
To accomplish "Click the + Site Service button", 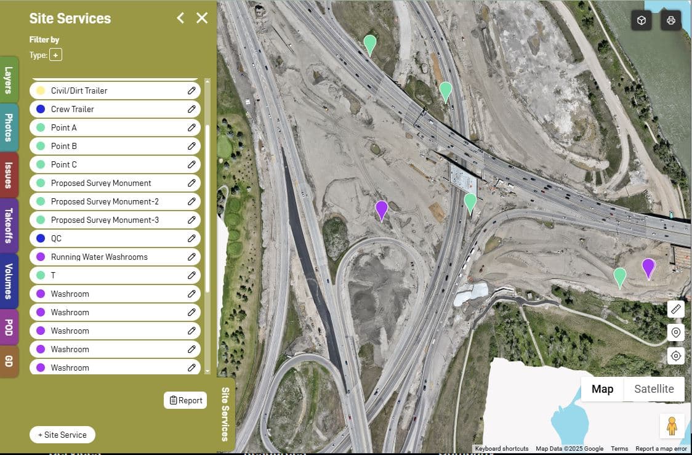I will (x=62, y=435).
